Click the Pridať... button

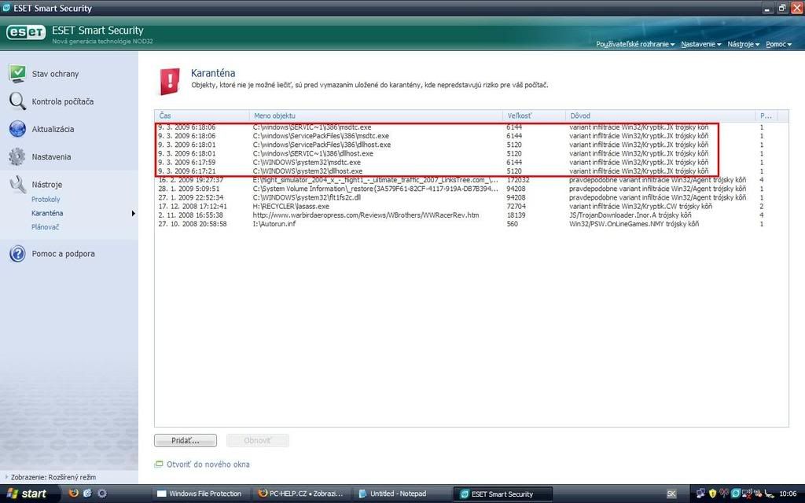(x=186, y=440)
